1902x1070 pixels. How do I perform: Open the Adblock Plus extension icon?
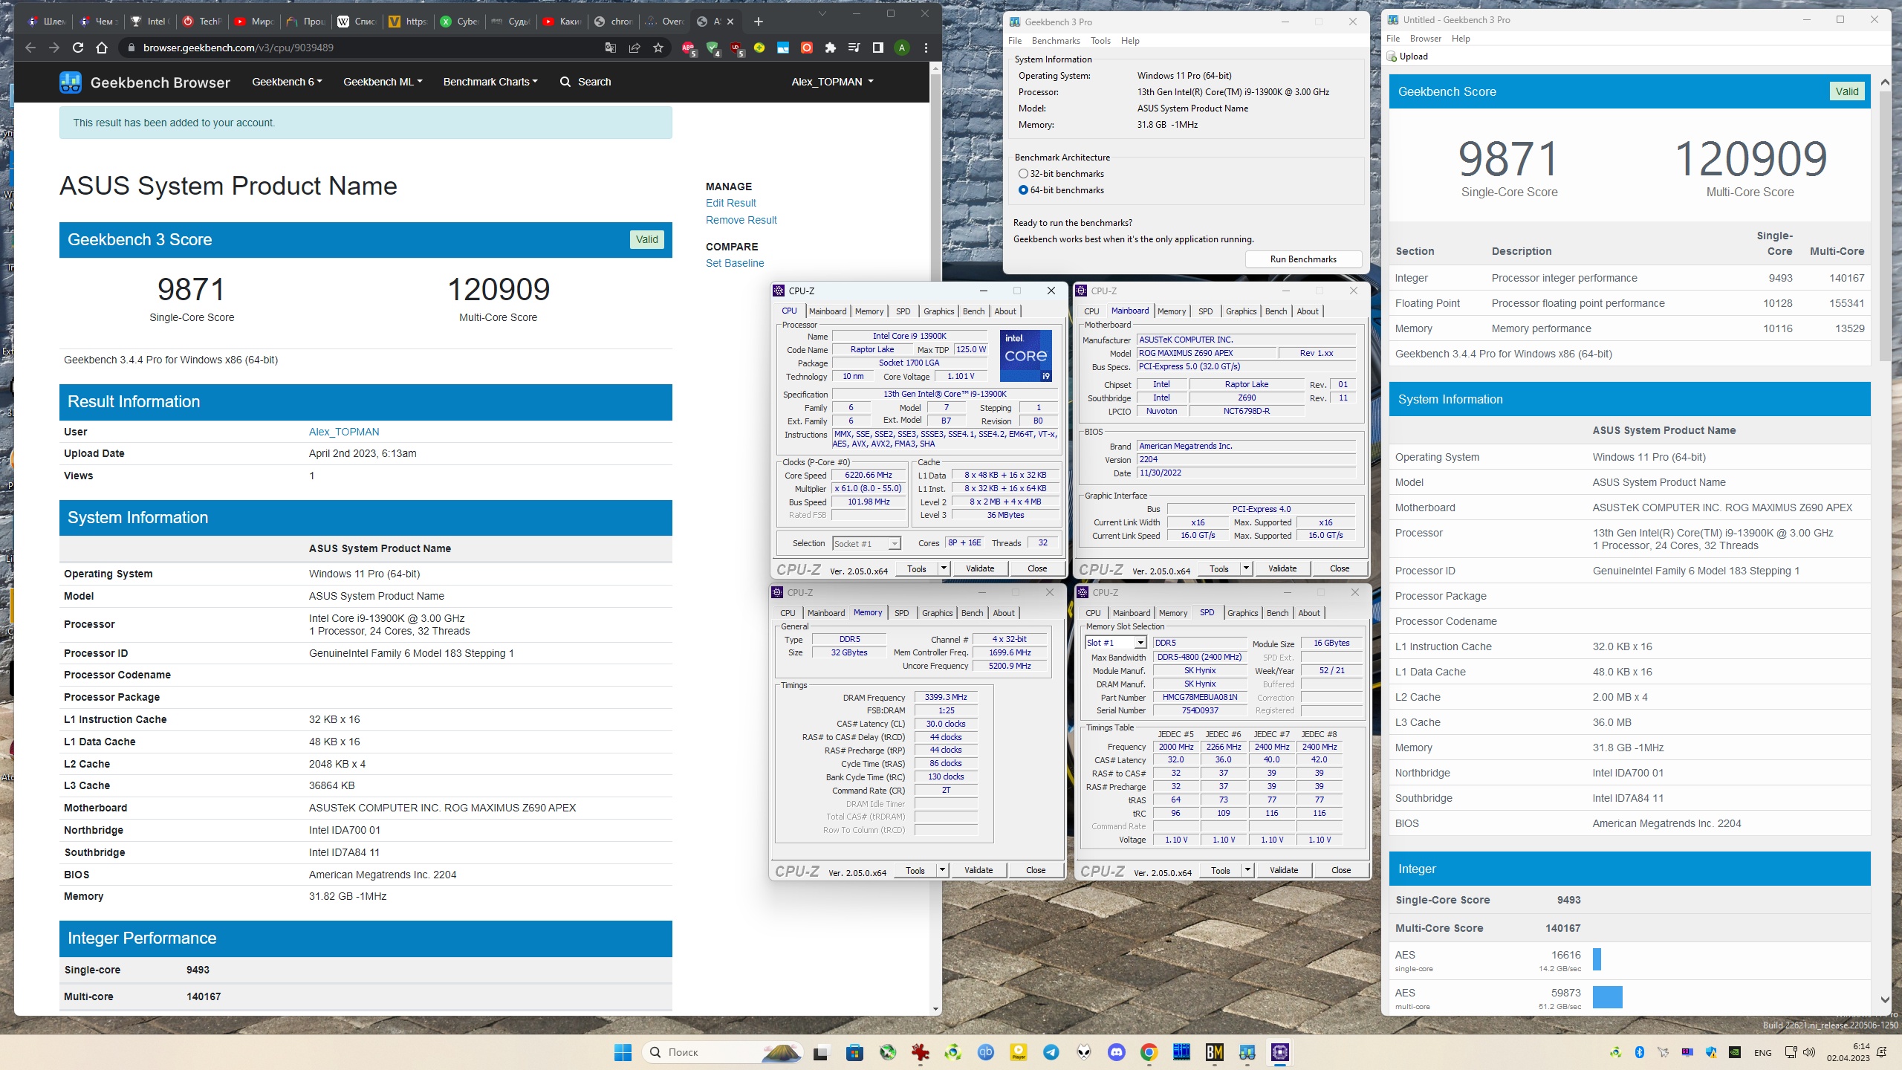coord(689,48)
